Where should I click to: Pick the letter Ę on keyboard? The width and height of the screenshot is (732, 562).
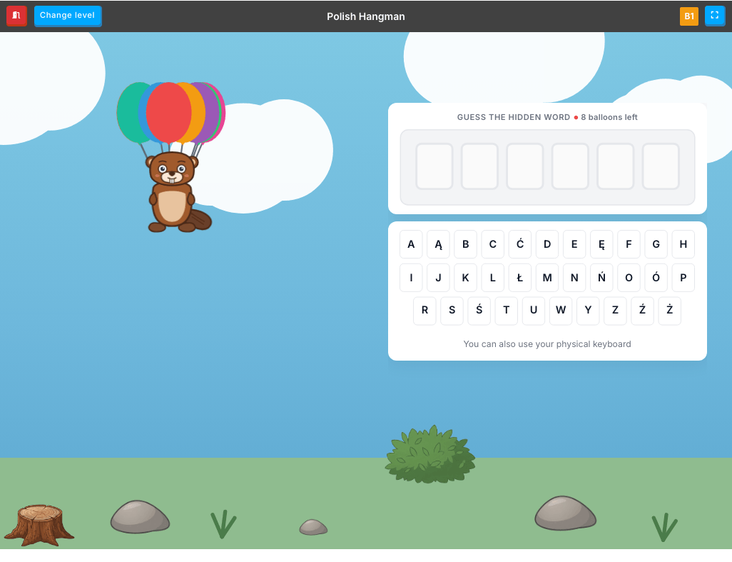[601, 244]
